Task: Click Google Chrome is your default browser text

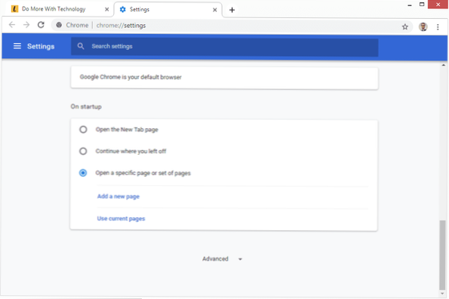Action: [x=131, y=77]
